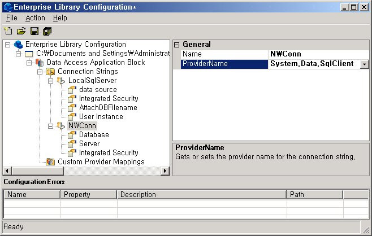The height and width of the screenshot is (236, 372).
Task: Click the Path column header
Action: [x=315, y=195]
